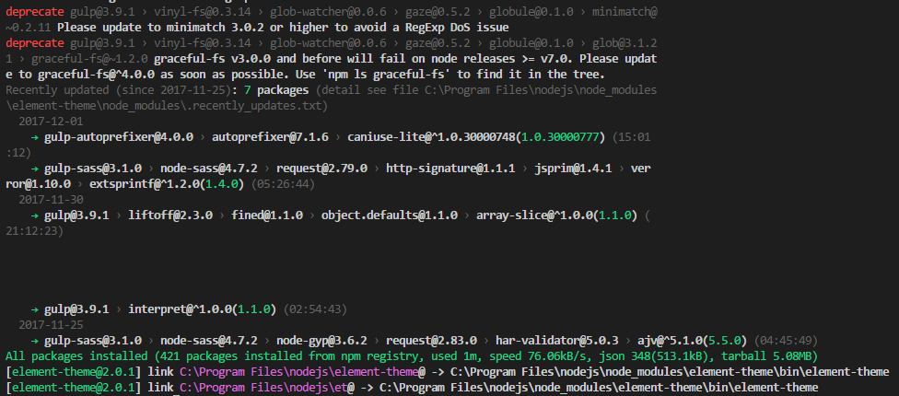Image resolution: width=899 pixels, height=396 pixels.
Task: Click the 'minimatch@' package at line end
Action: [x=625, y=11]
